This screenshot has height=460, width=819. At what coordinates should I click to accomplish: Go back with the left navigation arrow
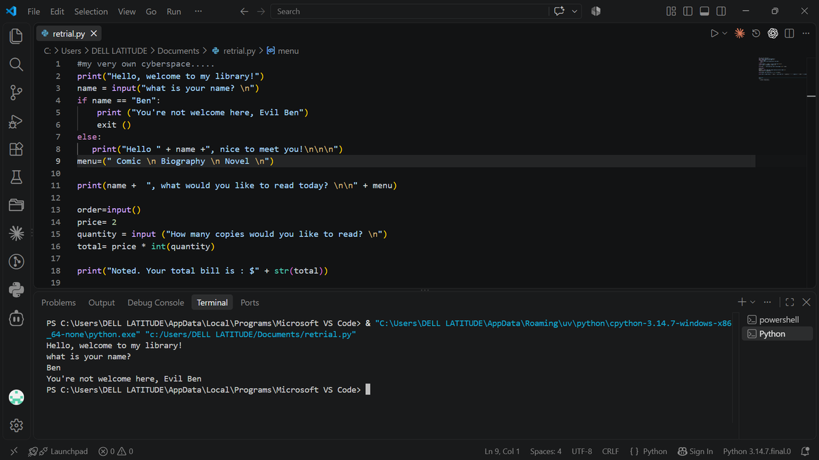coord(244,12)
